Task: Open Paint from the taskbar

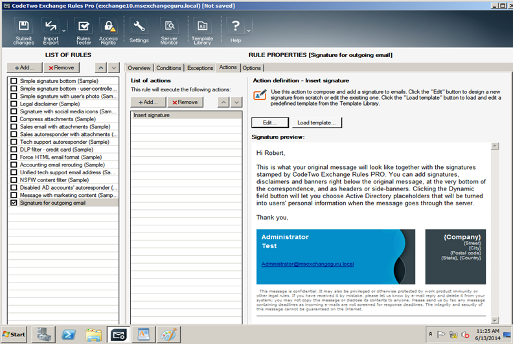Action: pyautogui.click(x=168, y=334)
